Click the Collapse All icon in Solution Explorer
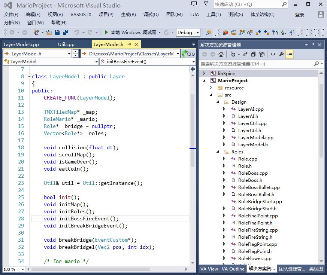327x275 pixels. [254, 54]
